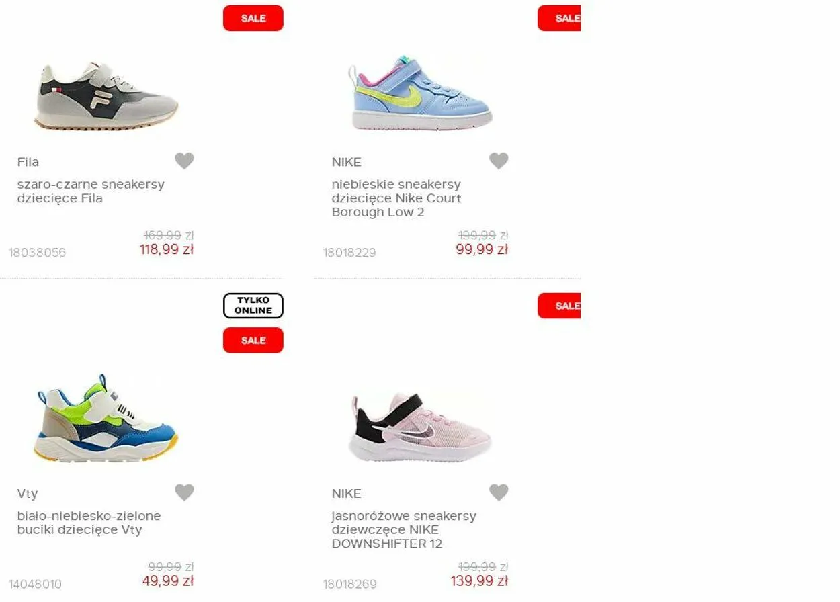
Task: Click SALE badge on Fila sneakers
Action: pyautogui.click(x=253, y=18)
